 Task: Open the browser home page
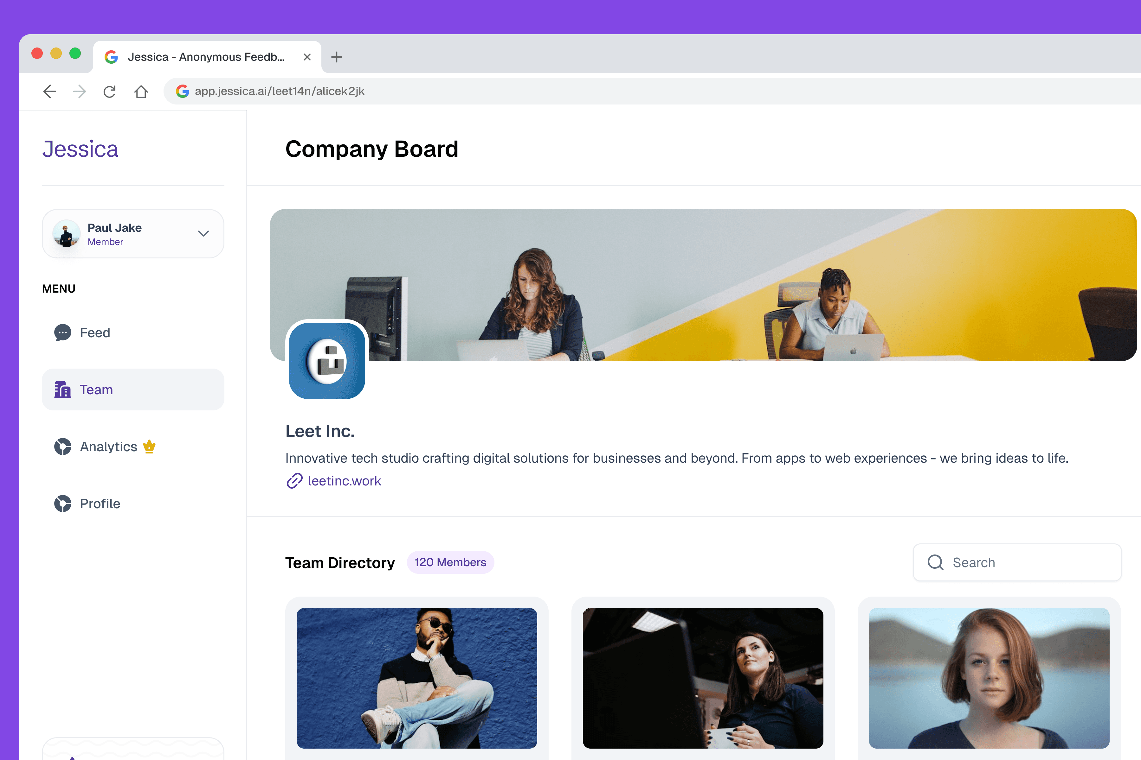pyautogui.click(x=141, y=91)
